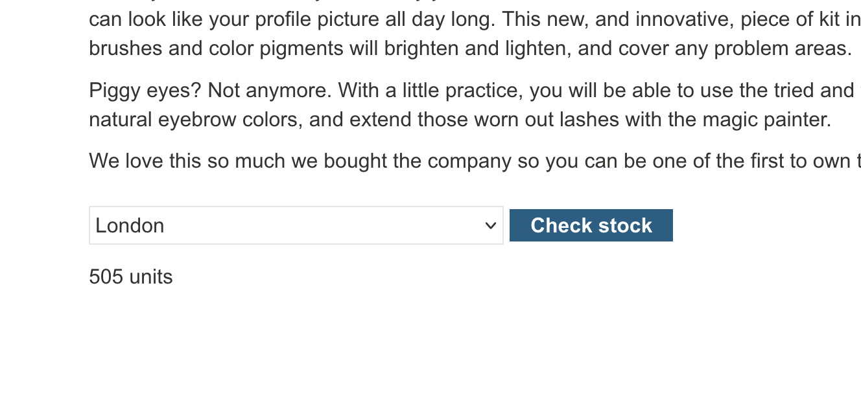This screenshot has width=861, height=404.
Task: Click the word "London" inside the selector
Action: 130,226
